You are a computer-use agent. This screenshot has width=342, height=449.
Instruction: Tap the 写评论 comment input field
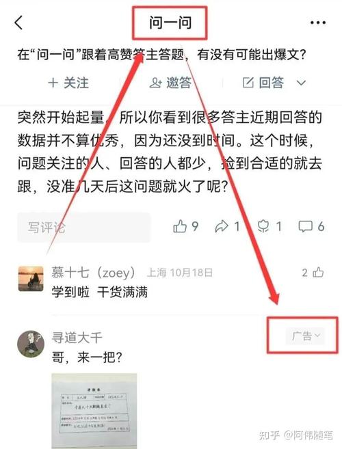(83, 228)
